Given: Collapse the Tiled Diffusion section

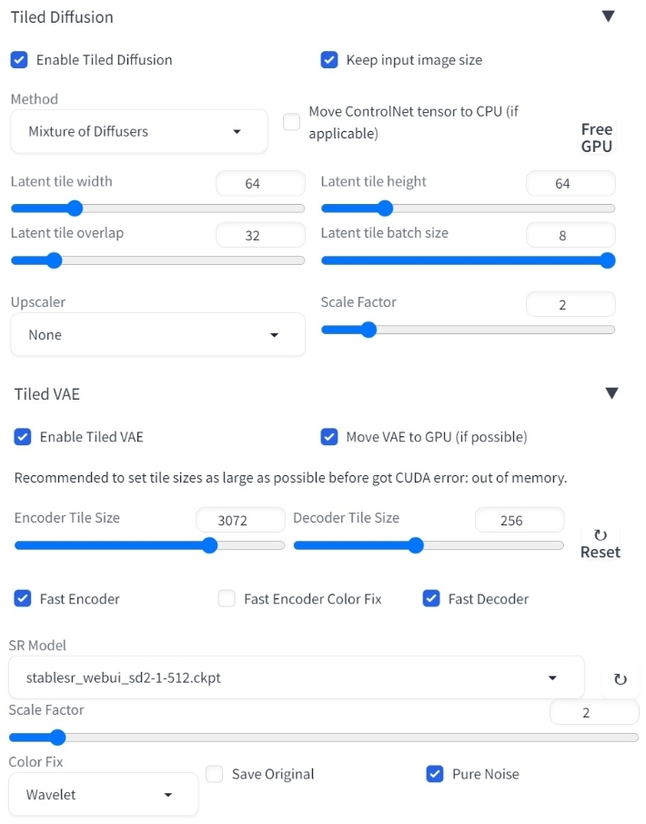Looking at the screenshot, I should [x=608, y=16].
